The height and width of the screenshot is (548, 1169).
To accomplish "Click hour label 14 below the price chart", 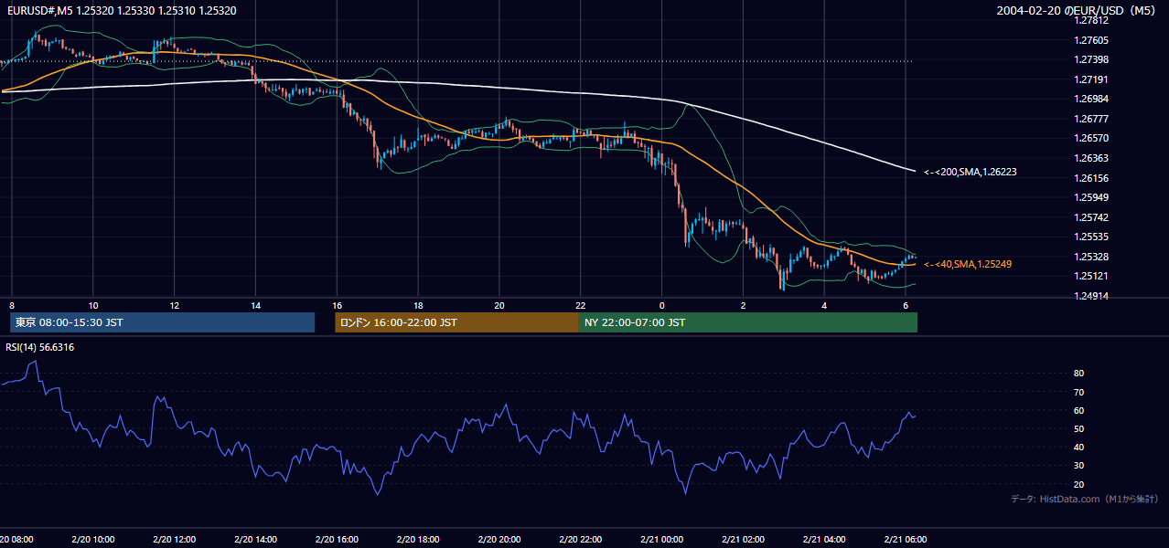I will click(x=255, y=305).
